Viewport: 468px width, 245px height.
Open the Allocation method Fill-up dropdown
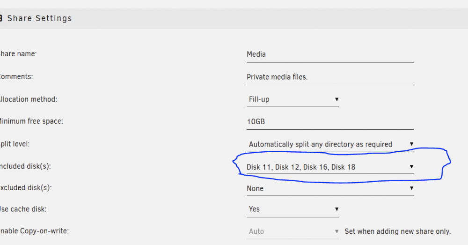tap(292, 99)
